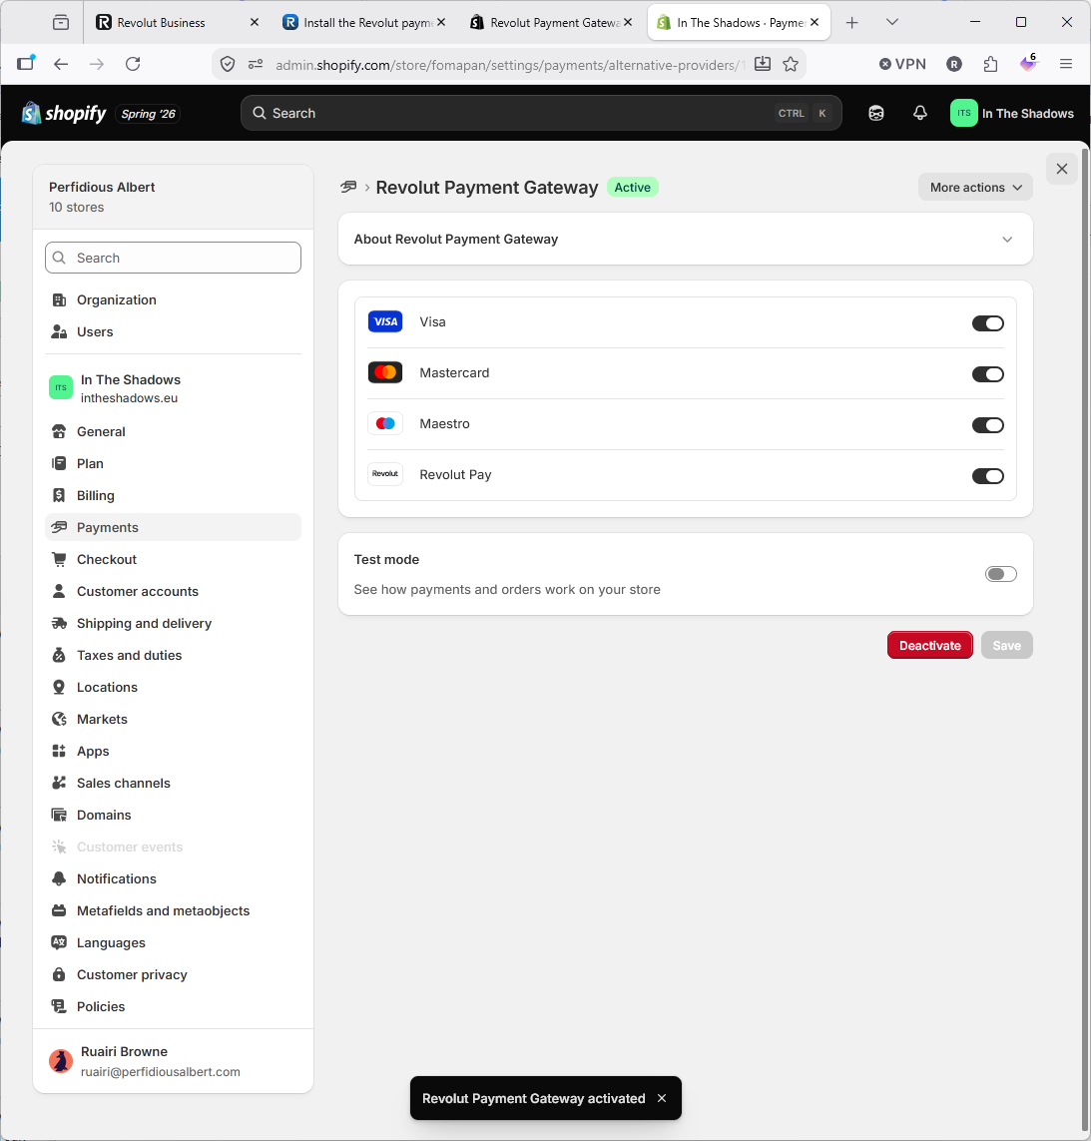Open the list-all-tabs chevron in the tab bar
Image resolution: width=1091 pixels, height=1141 pixels.
click(892, 23)
